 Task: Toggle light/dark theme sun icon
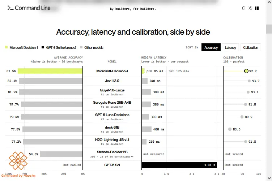point(250,8)
